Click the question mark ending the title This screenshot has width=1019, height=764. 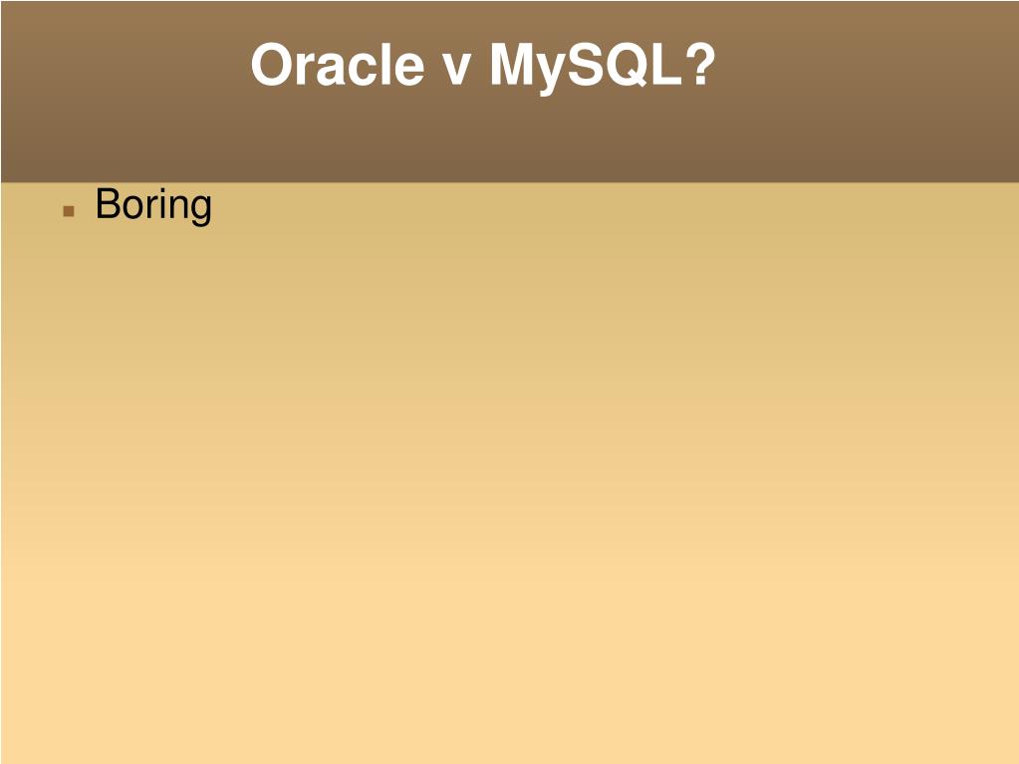click(x=700, y=64)
